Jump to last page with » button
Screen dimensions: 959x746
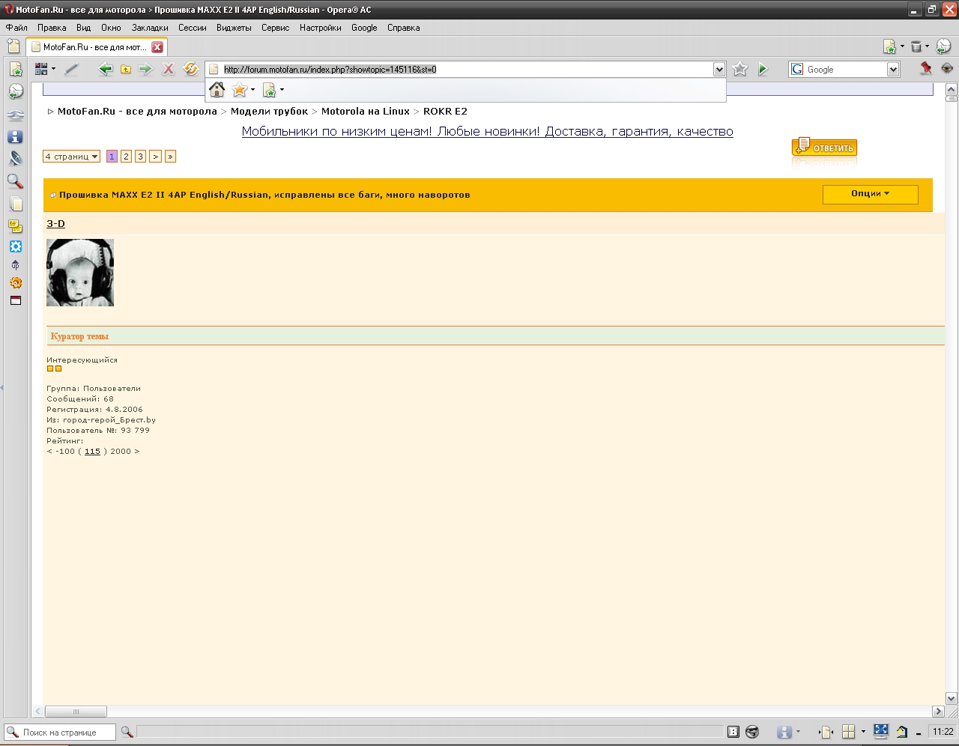pyautogui.click(x=171, y=157)
